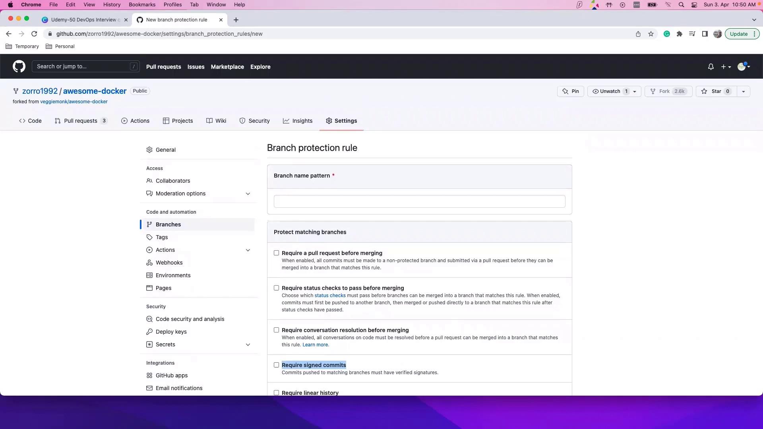763x429 pixels.
Task: Bookmark page with star icon
Action: coord(651,34)
